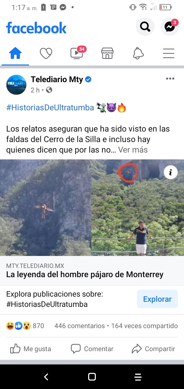Open Marketplace storefront icon

tap(107, 53)
